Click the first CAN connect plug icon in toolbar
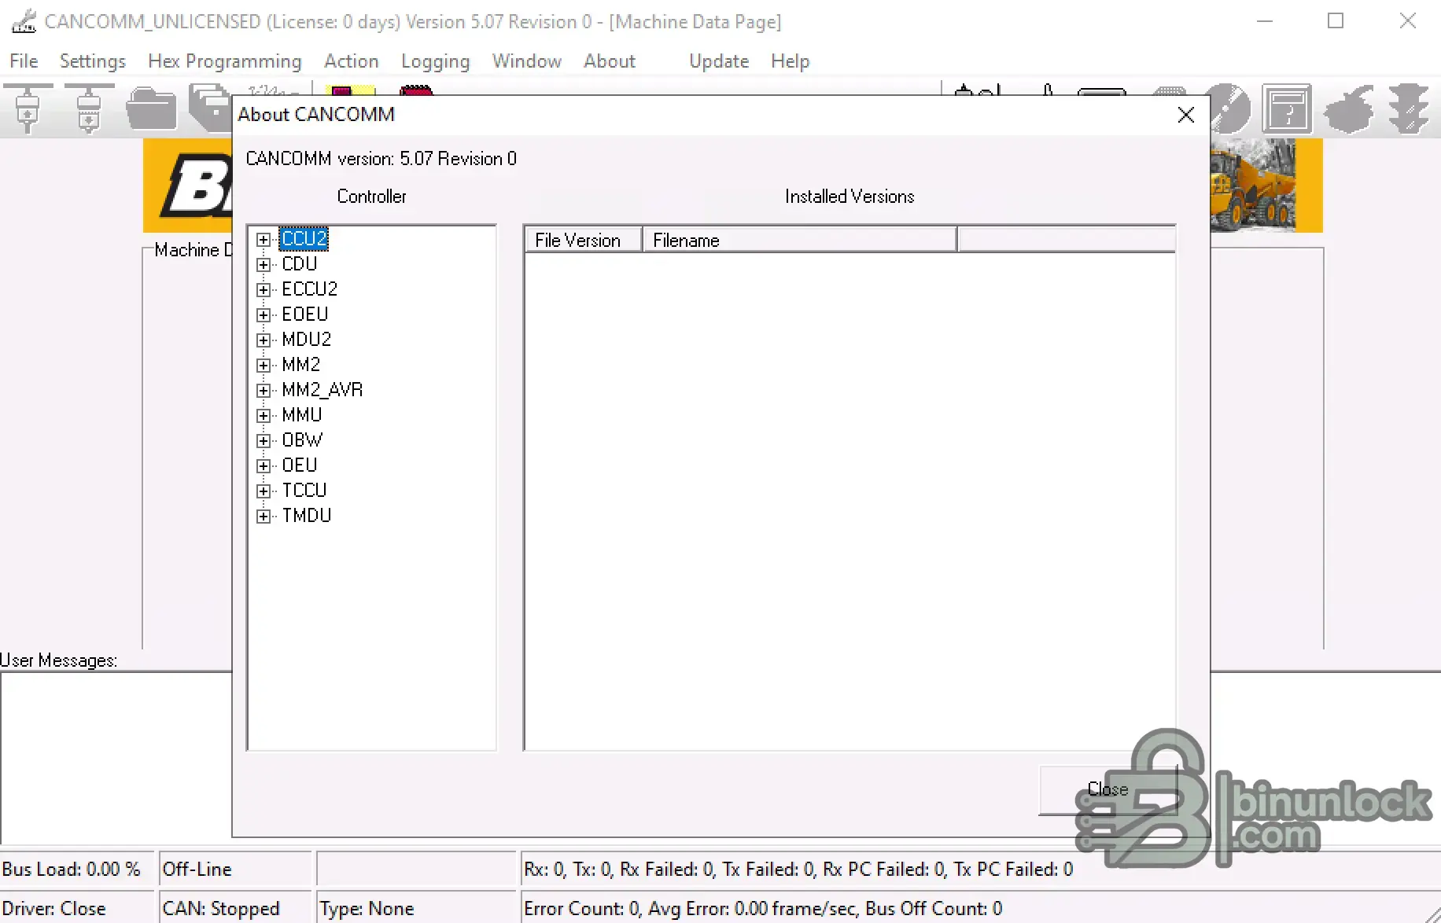The width and height of the screenshot is (1441, 923). pos(28,108)
